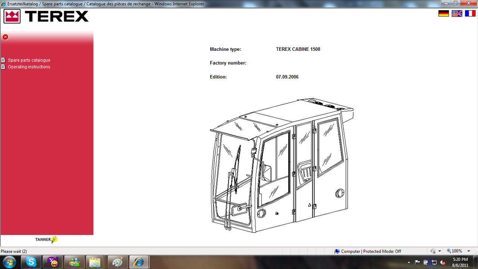Click the red close X icon in sidebar
478x269 pixels.
[5, 37]
